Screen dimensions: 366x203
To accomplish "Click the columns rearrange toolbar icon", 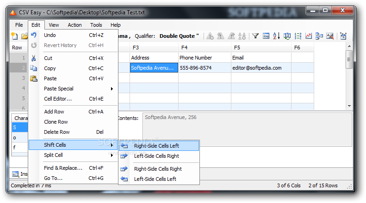I will click(287, 36).
